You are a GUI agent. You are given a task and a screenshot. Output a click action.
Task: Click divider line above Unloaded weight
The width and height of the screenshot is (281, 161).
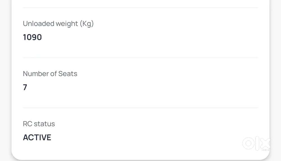tap(140, 8)
